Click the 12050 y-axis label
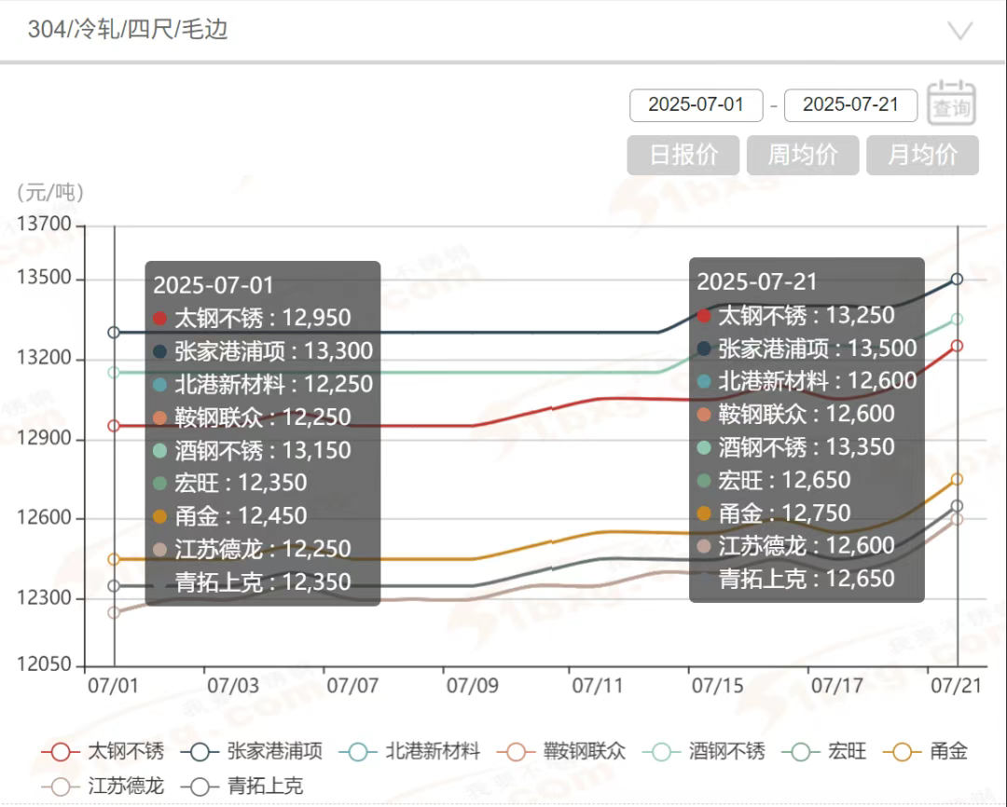This screenshot has height=807, width=1007. (45, 664)
